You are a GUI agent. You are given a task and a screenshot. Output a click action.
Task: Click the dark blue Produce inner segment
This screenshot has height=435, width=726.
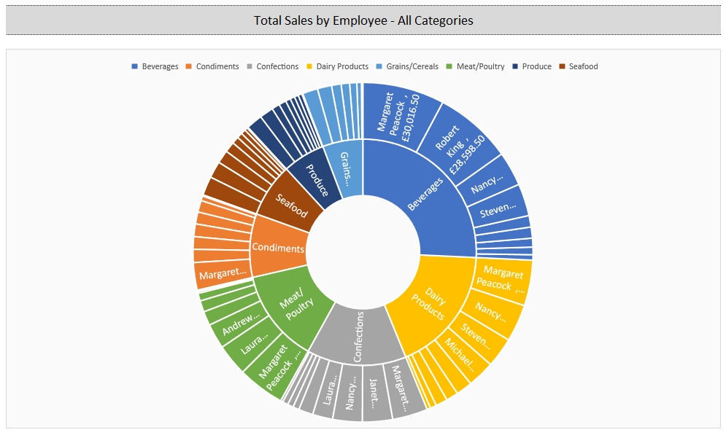click(x=316, y=179)
